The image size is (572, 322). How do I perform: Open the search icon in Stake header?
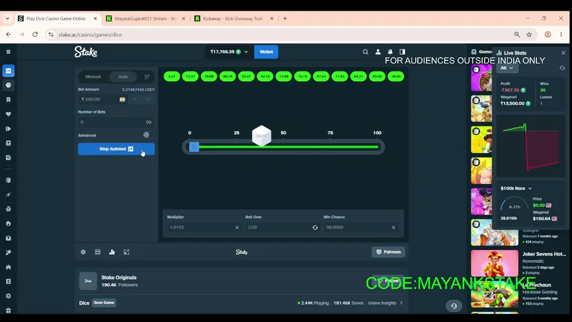(x=365, y=52)
